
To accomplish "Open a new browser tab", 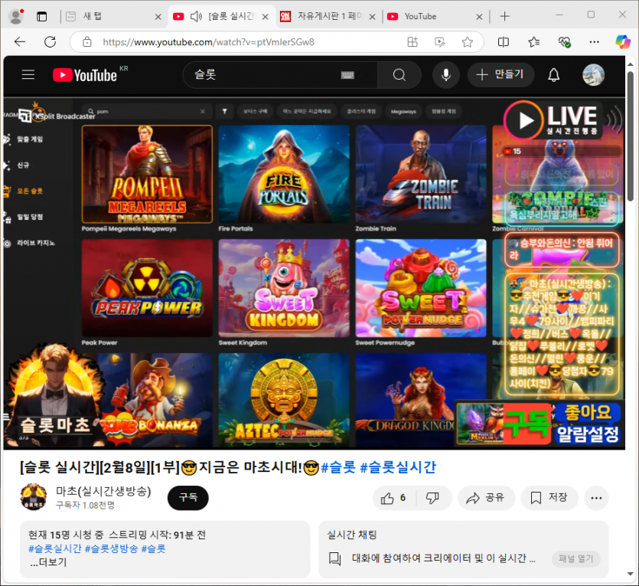I will pyautogui.click(x=504, y=16).
